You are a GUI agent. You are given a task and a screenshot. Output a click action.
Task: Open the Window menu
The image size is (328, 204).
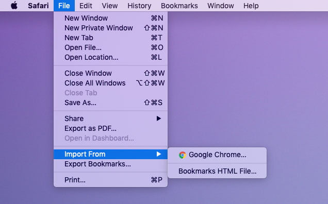coord(221,6)
